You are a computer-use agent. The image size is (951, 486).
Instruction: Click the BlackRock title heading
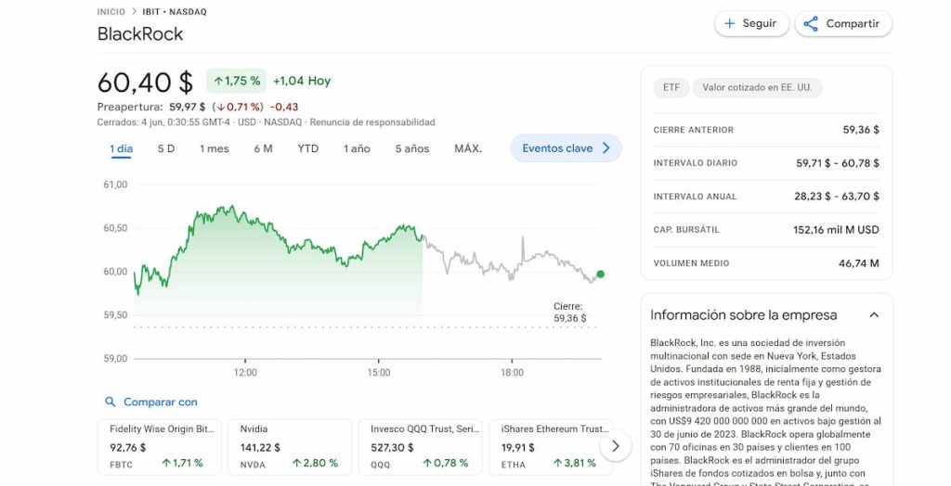(140, 34)
